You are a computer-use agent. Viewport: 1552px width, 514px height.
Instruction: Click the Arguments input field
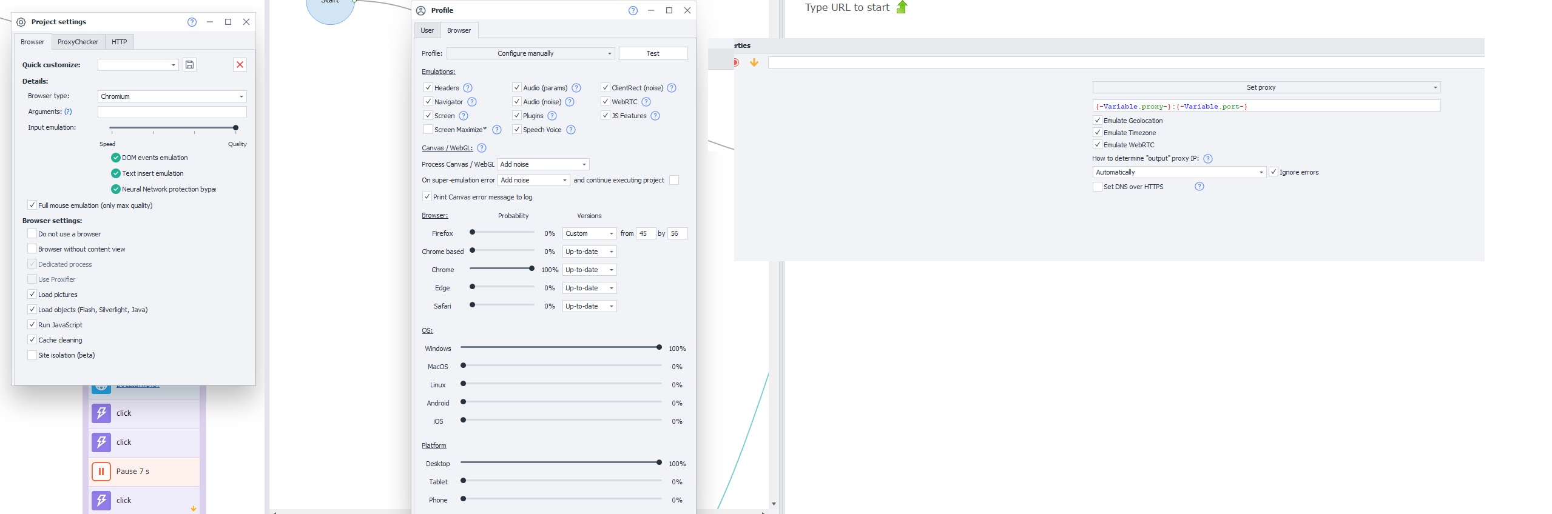(172, 112)
